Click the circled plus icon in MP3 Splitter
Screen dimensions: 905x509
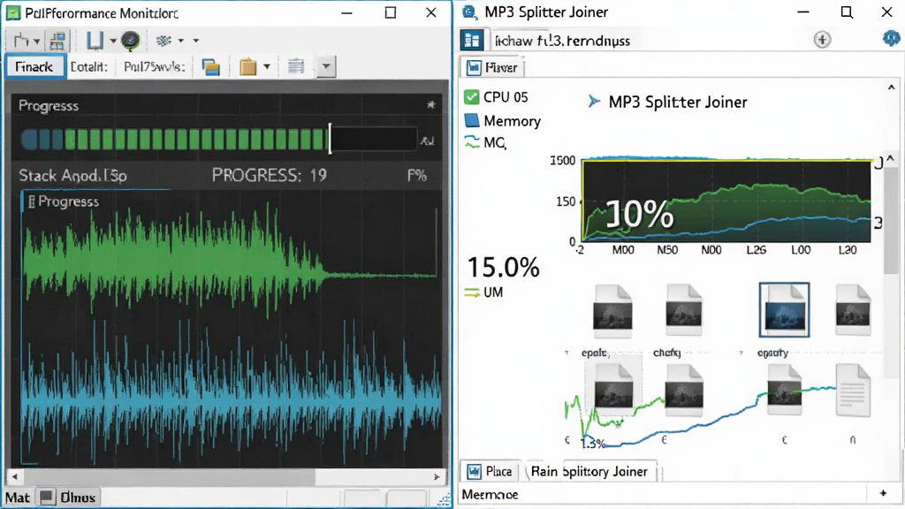click(822, 39)
